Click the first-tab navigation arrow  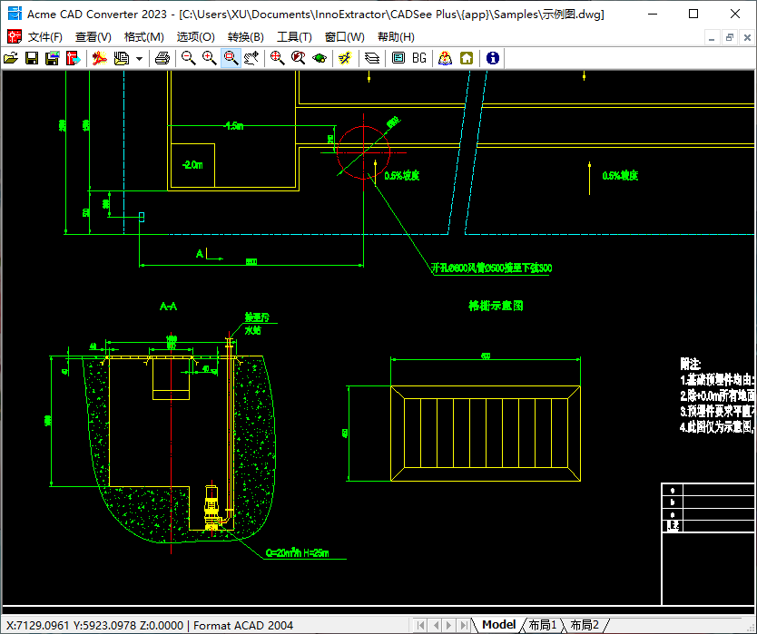(x=420, y=625)
